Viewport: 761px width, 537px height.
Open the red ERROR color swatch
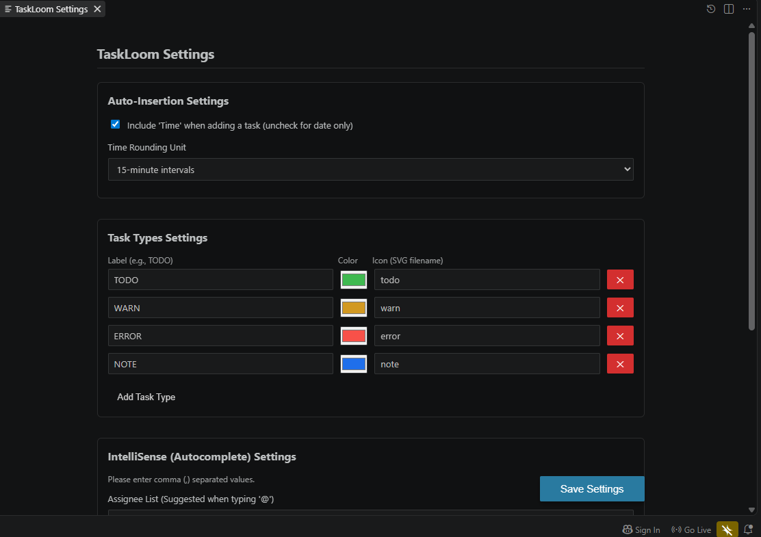click(x=353, y=336)
